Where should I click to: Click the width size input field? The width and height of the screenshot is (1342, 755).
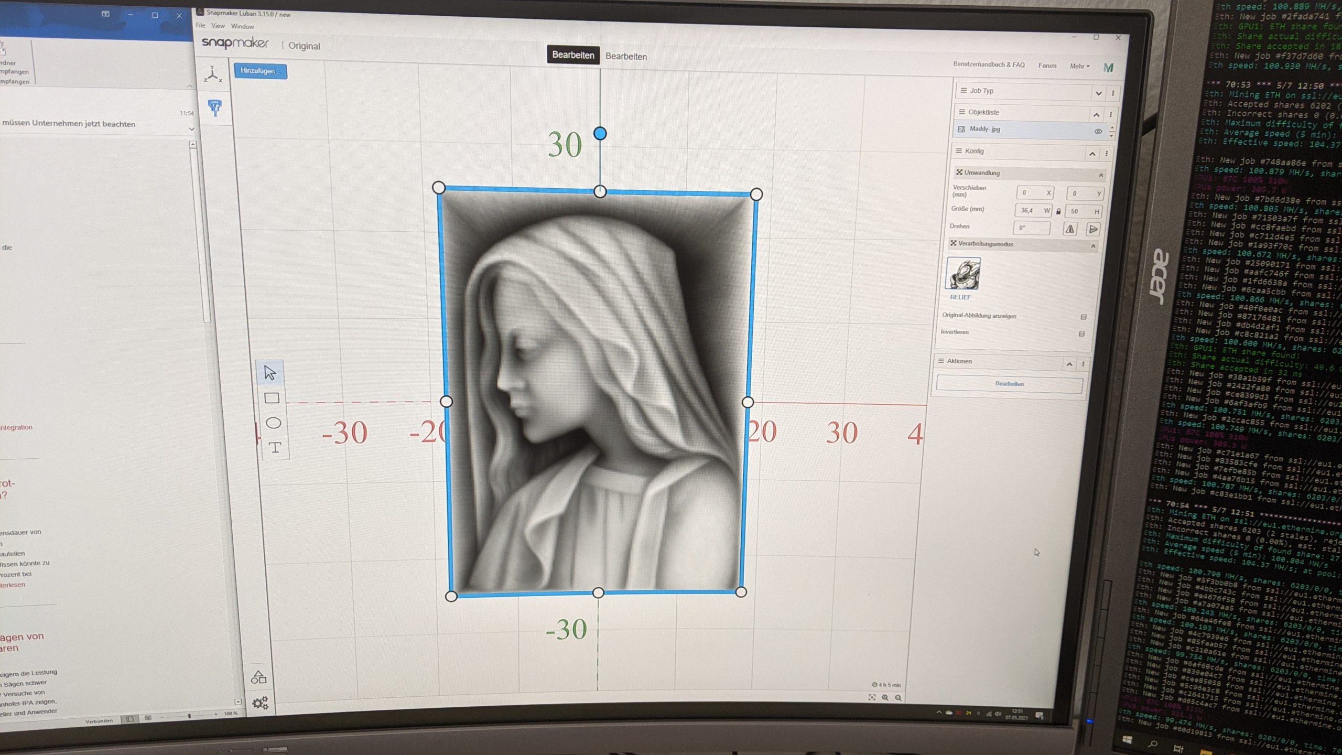coord(1027,211)
